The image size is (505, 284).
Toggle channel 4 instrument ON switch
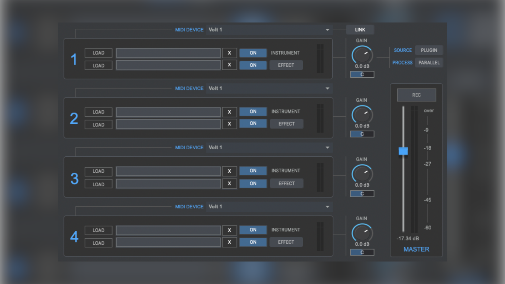coord(252,230)
